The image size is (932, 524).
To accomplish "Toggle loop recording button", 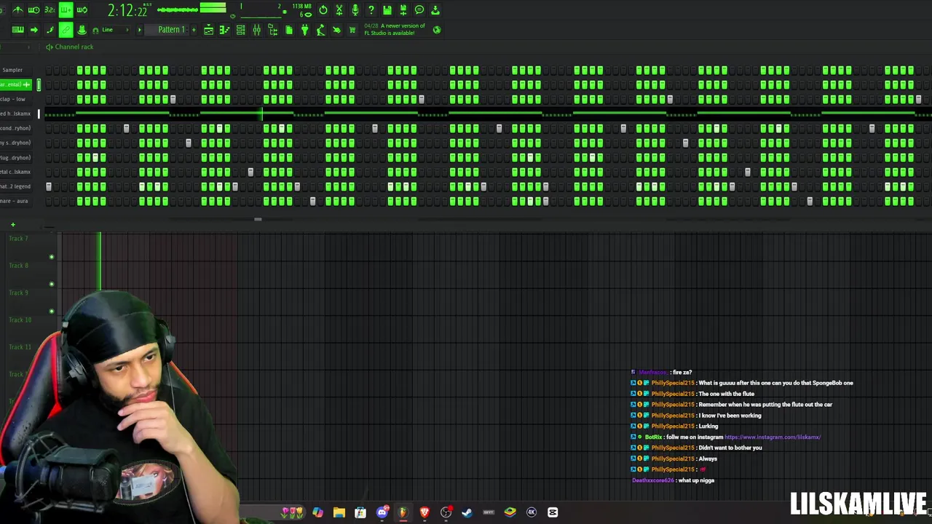I will (82, 10).
